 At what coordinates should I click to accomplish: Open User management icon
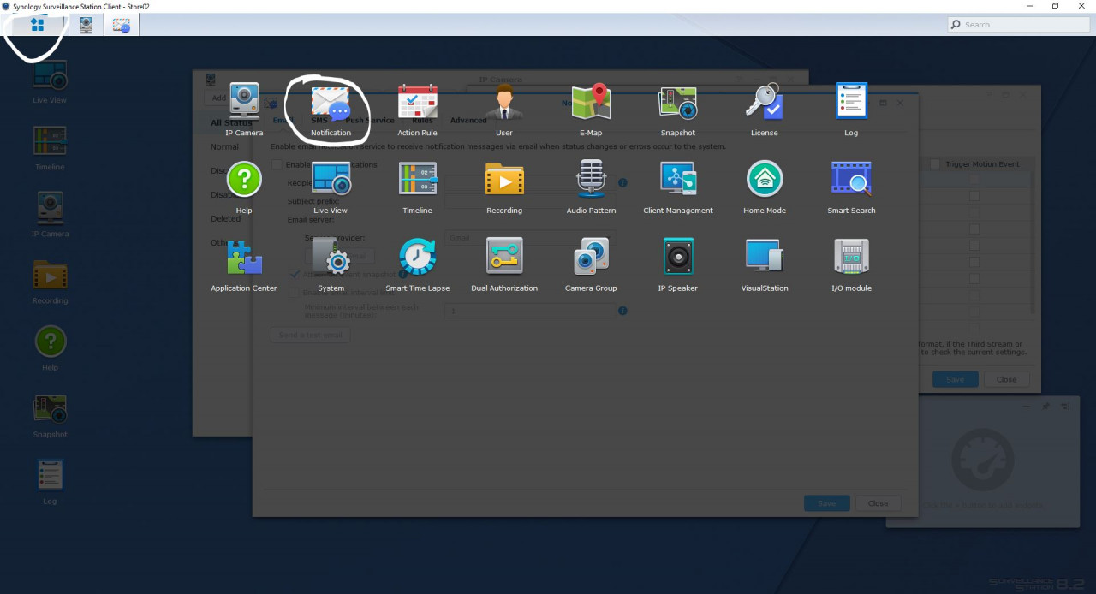504,110
